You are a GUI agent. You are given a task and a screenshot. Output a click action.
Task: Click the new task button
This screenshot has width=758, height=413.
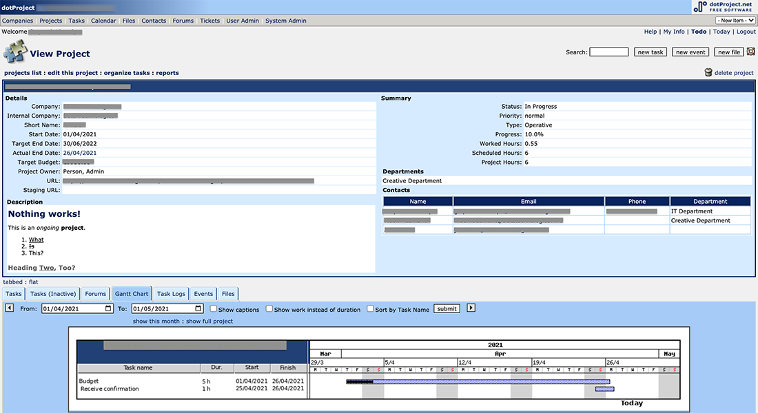(650, 52)
